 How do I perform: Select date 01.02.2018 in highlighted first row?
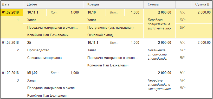10,13
